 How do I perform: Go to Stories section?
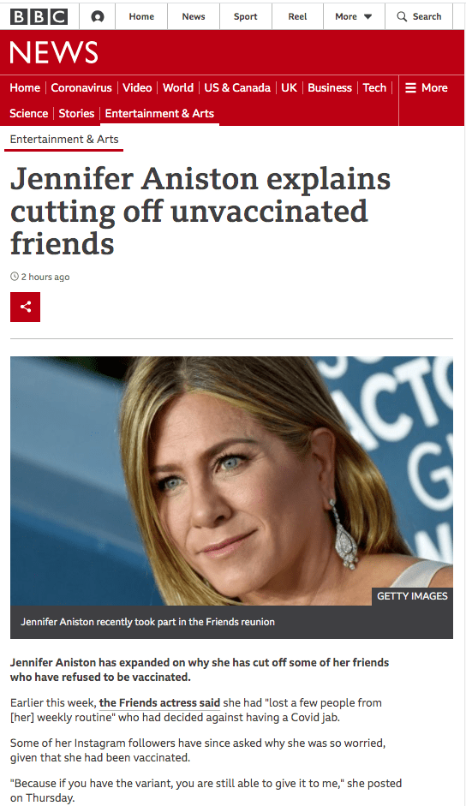76,114
